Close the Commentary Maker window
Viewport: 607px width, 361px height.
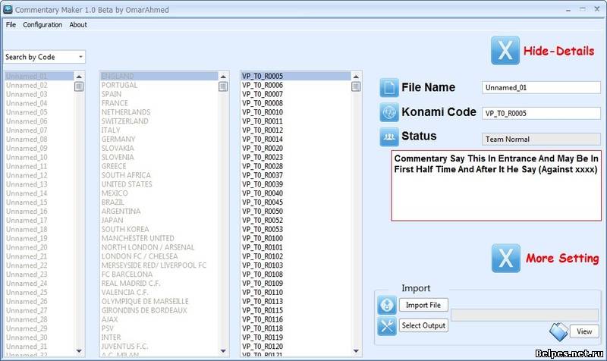(x=597, y=9)
